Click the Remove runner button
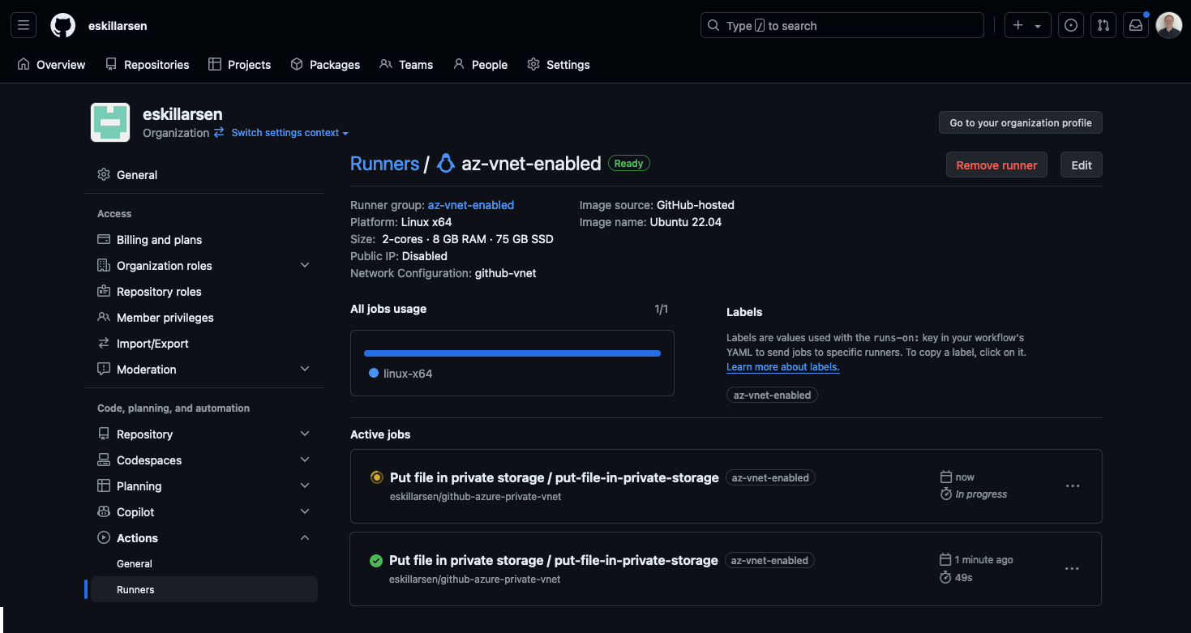The image size is (1191, 633). point(996,165)
